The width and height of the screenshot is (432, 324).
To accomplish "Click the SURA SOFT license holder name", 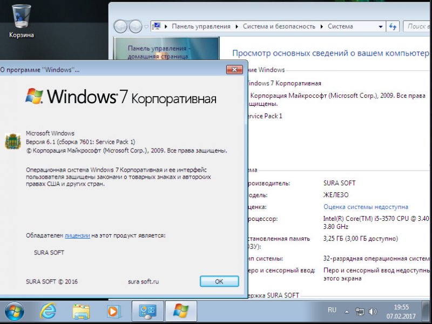I will click(x=49, y=253).
